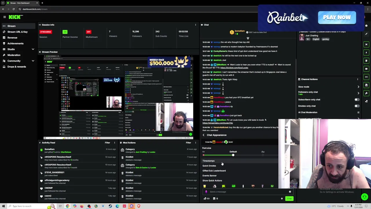Viewport: 371px width, 209px height.
Task: Go back to the previous browser page
Action: pos(3,9)
